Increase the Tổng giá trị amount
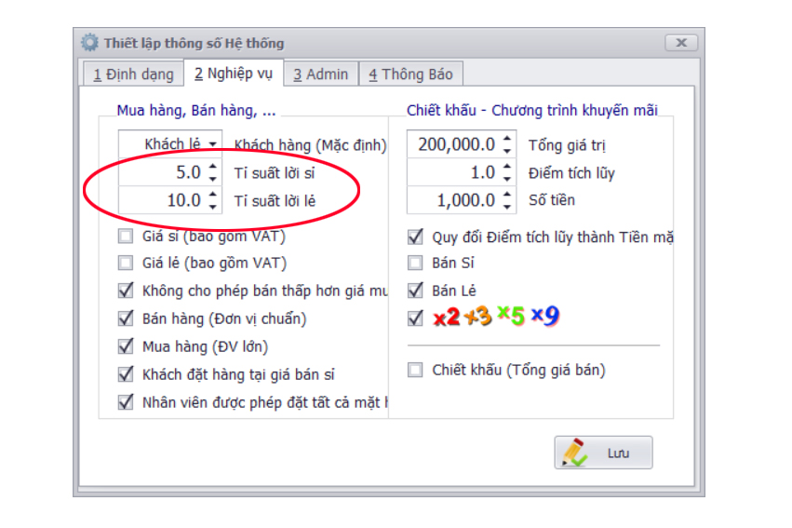Viewport: 792px width, 528px height. pos(507,140)
